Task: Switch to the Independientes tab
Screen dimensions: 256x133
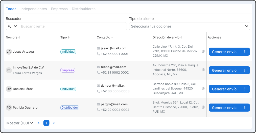Action: click(34, 9)
